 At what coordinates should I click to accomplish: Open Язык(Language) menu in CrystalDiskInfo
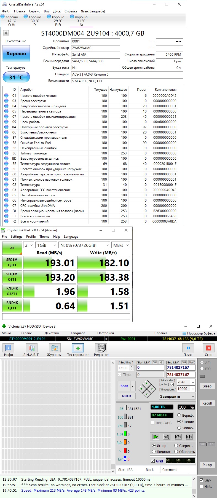[x=93, y=11]
